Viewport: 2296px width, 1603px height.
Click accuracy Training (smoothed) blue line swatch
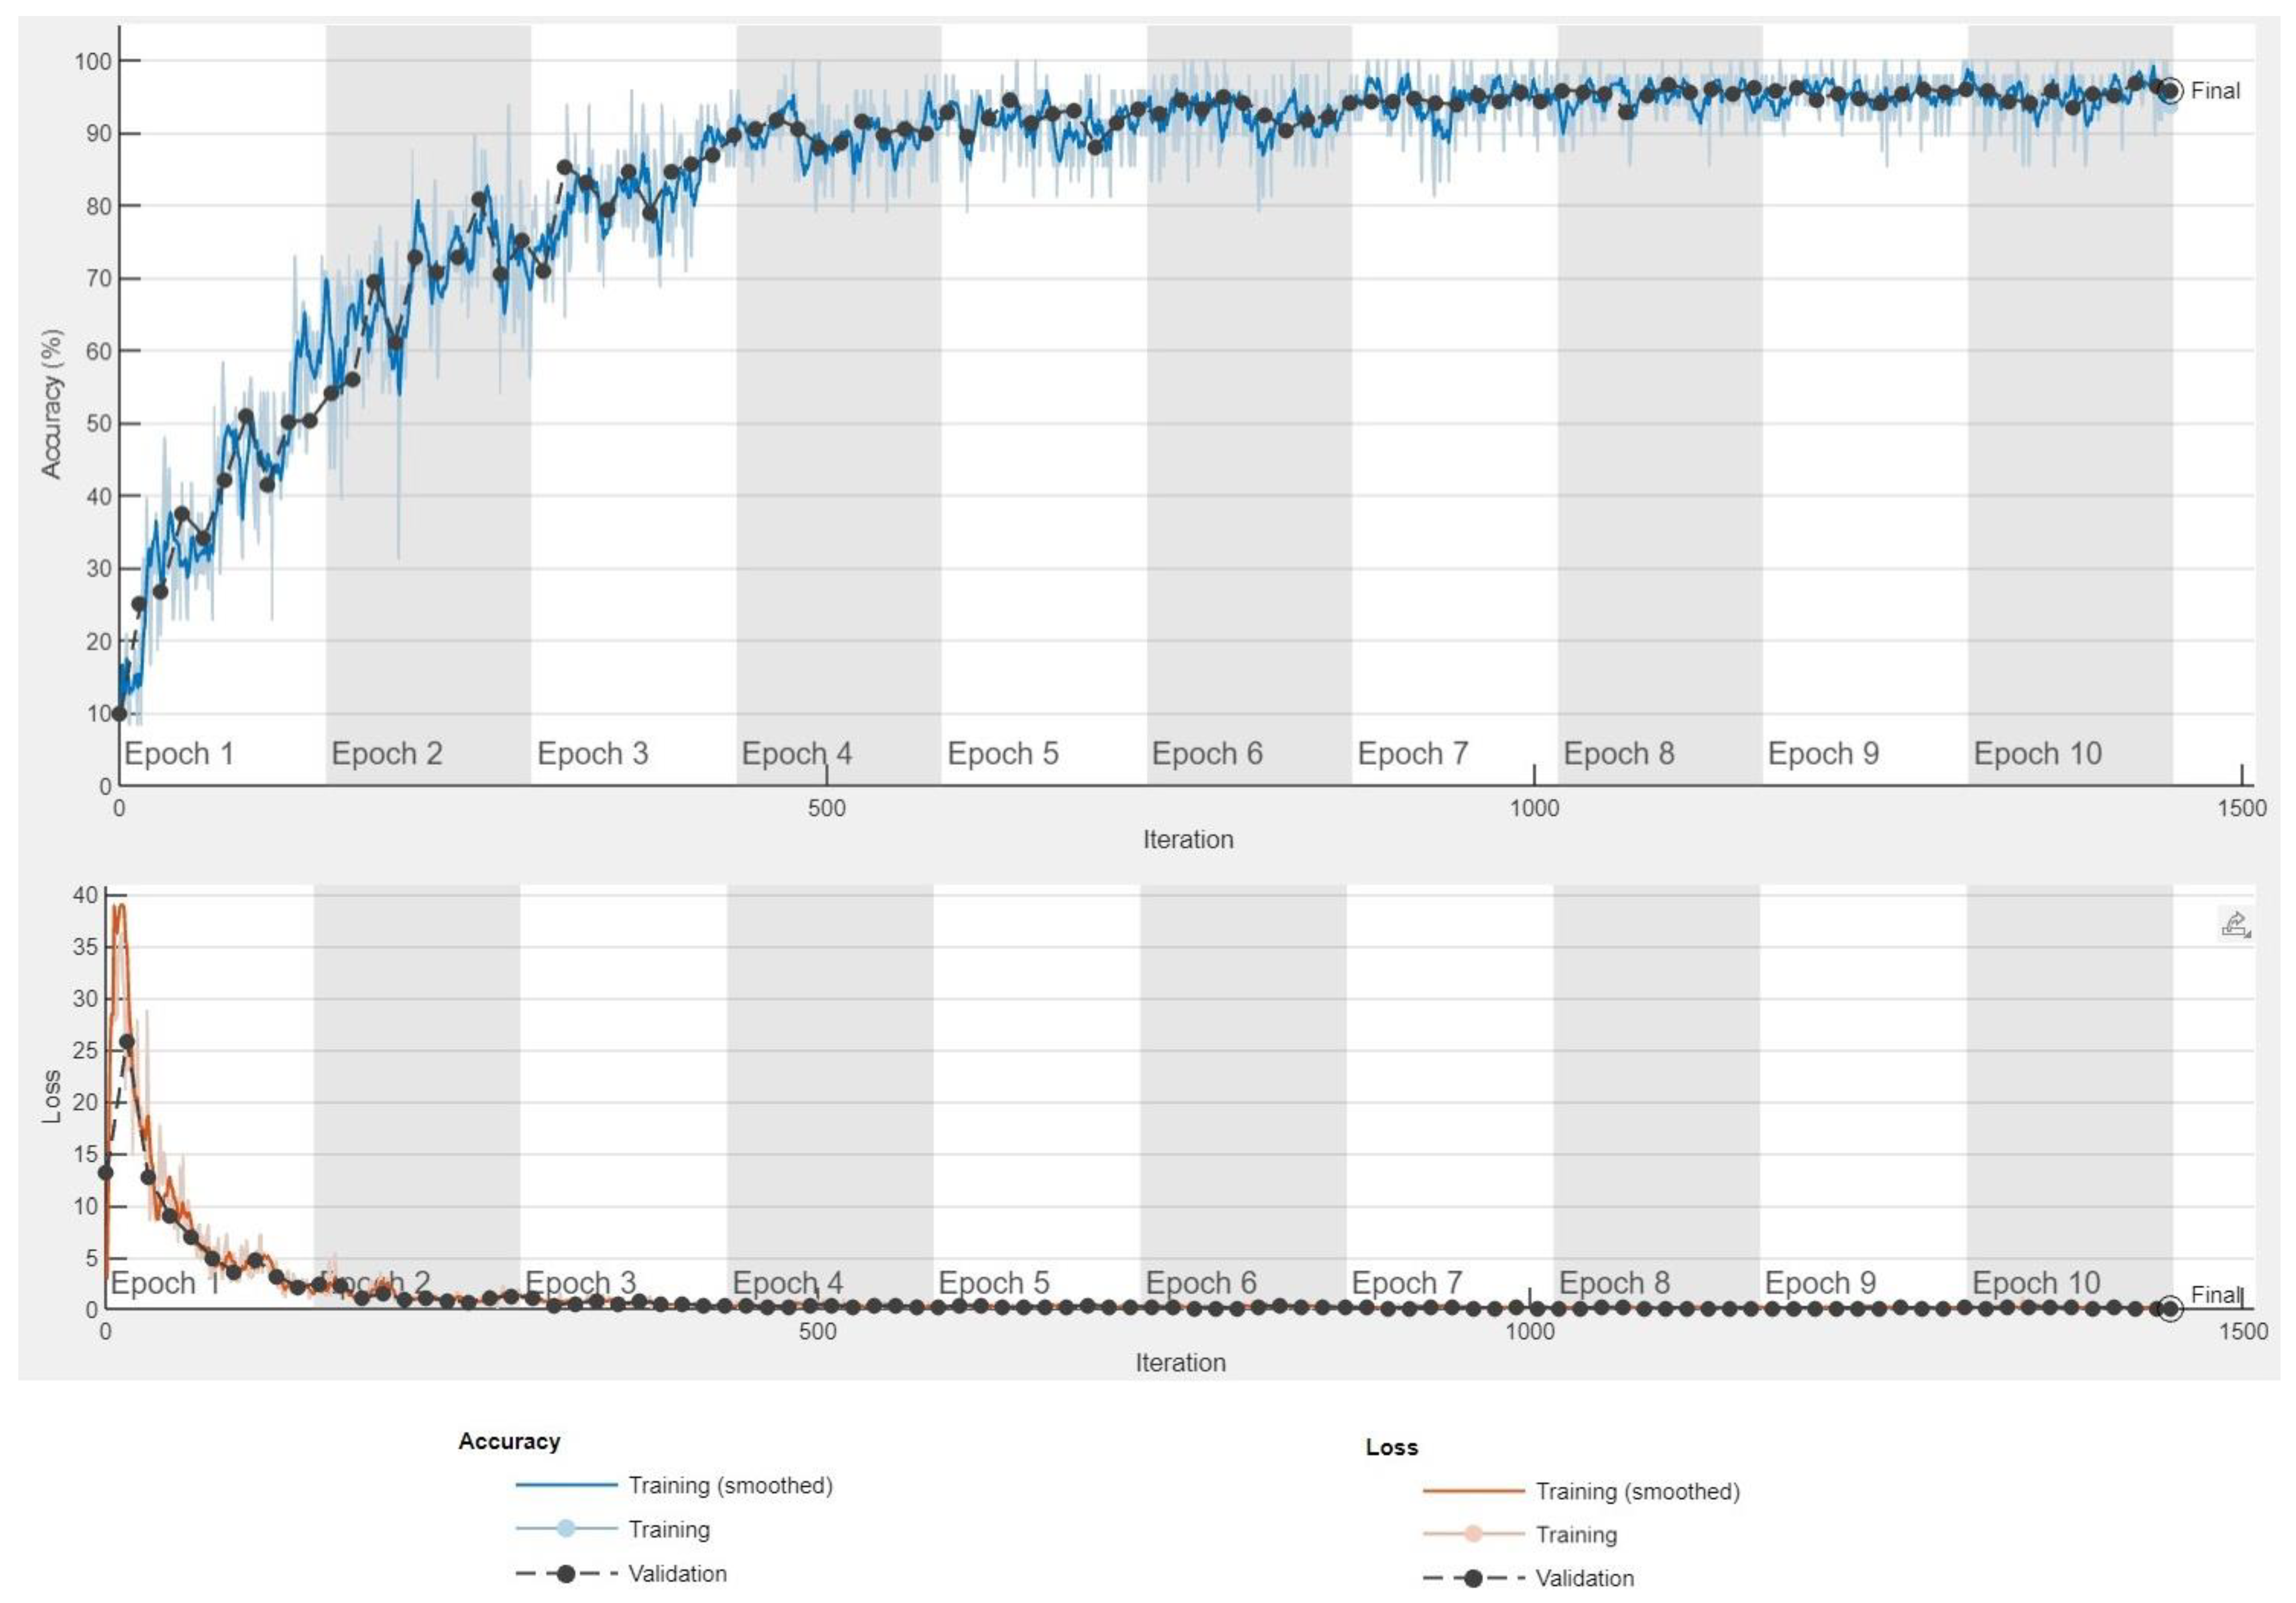tap(566, 1485)
